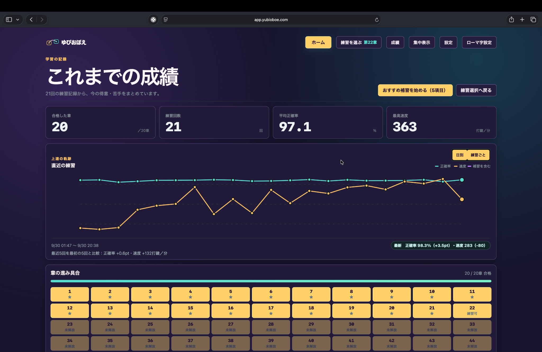Image resolution: width=542 pixels, height=352 pixels.
Task: Open the 設定 page
Action: click(x=448, y=42)
